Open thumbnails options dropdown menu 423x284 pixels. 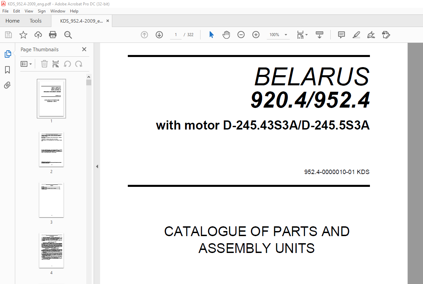pos(26,64)
